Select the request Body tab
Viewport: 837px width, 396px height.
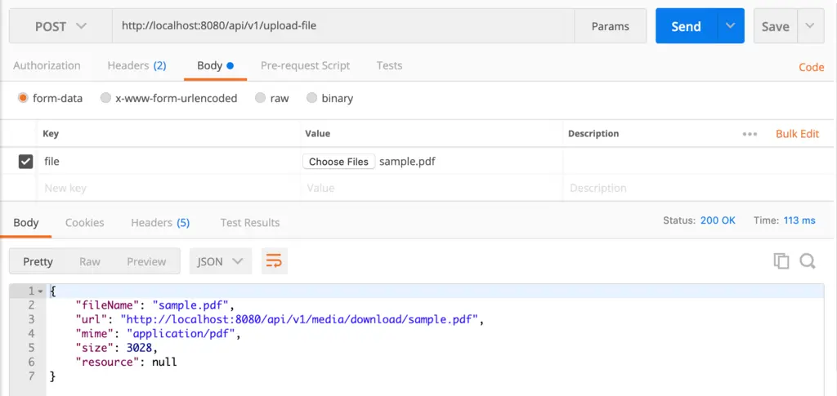[x=215, y=65]
